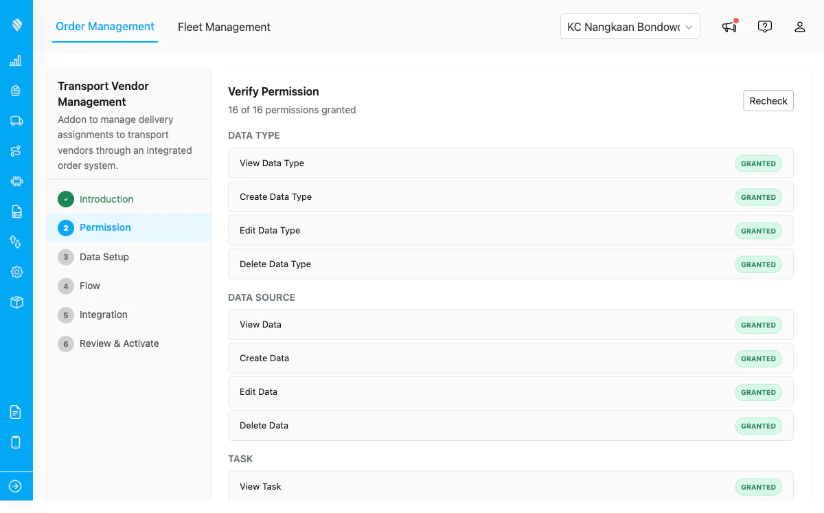Go back to the Introduction step
The width and height of the screenshot is (824, 513).
point(106,199)
